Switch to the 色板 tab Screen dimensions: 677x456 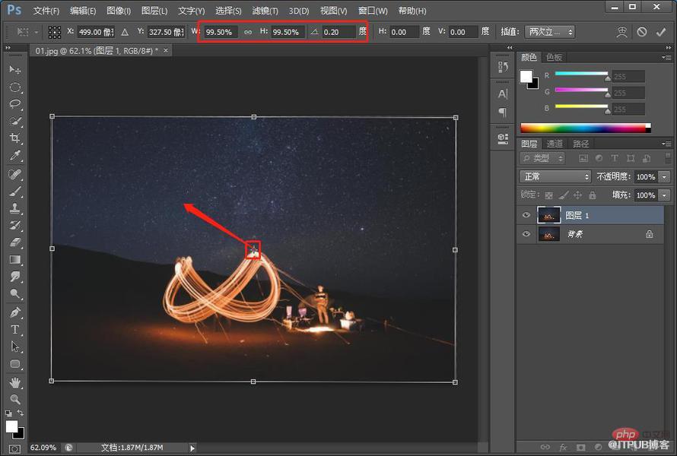(554, 57)
